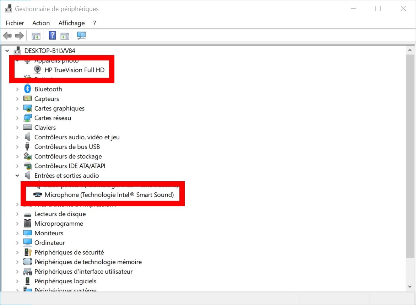The height and width of the screenshot is (305, 416).
Task: Click the Capteurs category icon
Action: [27, 98]
